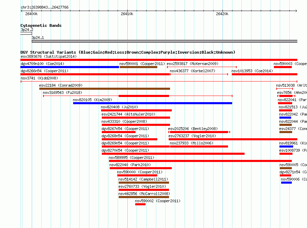Click the Cytogenetic Bands track title
Image resolution: width=307 pixels, height=228 pixels.
coord(41,25)
